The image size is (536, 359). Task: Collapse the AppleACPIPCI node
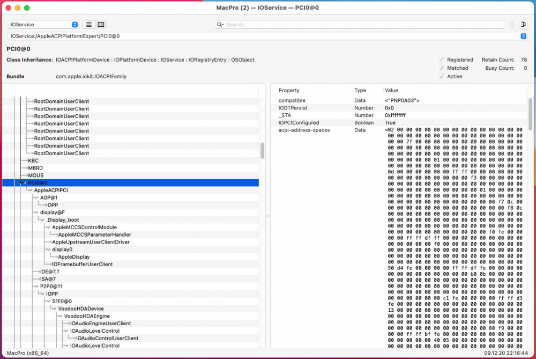30,191
